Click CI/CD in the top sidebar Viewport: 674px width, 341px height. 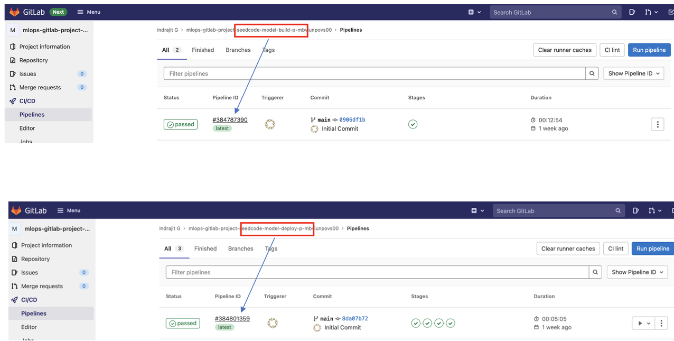27,101
